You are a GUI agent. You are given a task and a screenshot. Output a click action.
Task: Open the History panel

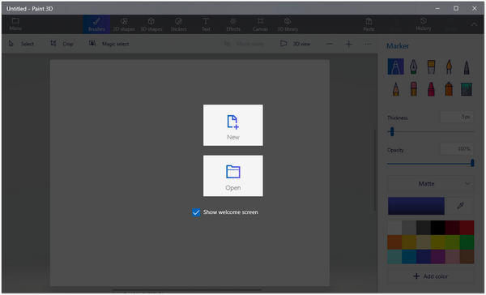click(424, 24)
